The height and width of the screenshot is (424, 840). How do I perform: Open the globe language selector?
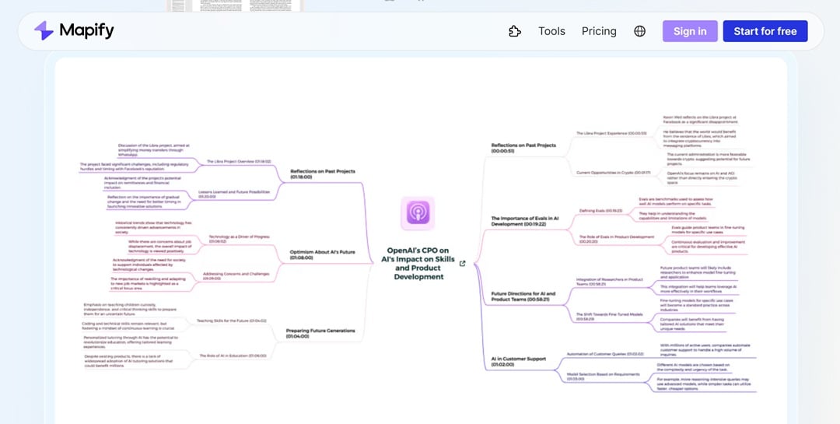coord(639,31)
